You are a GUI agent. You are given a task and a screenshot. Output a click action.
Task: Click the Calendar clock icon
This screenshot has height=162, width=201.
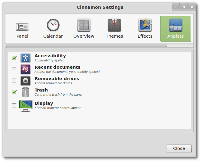(x=53, y=25)
